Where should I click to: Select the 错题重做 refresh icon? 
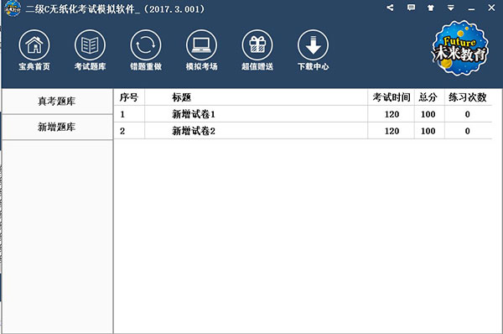[146, 45]
